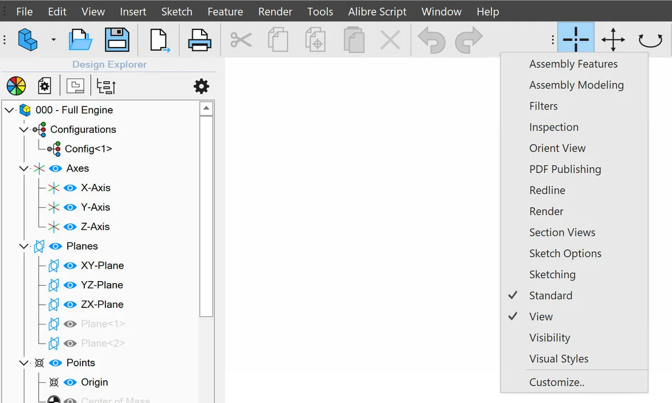
Task: Collapse the Configurations tree node
Action: pyautogui.click(x=24, y=129)
